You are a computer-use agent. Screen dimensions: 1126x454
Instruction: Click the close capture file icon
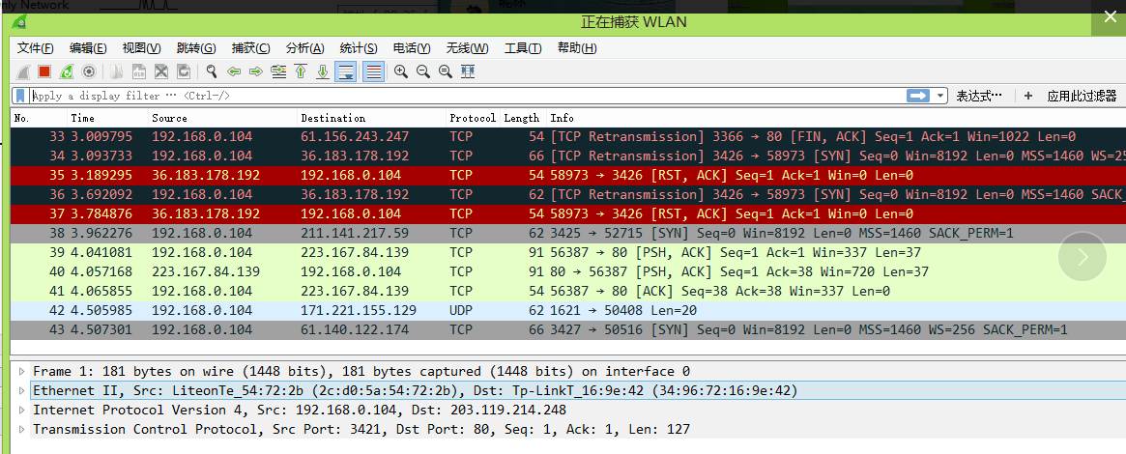(x=161, y=71)
